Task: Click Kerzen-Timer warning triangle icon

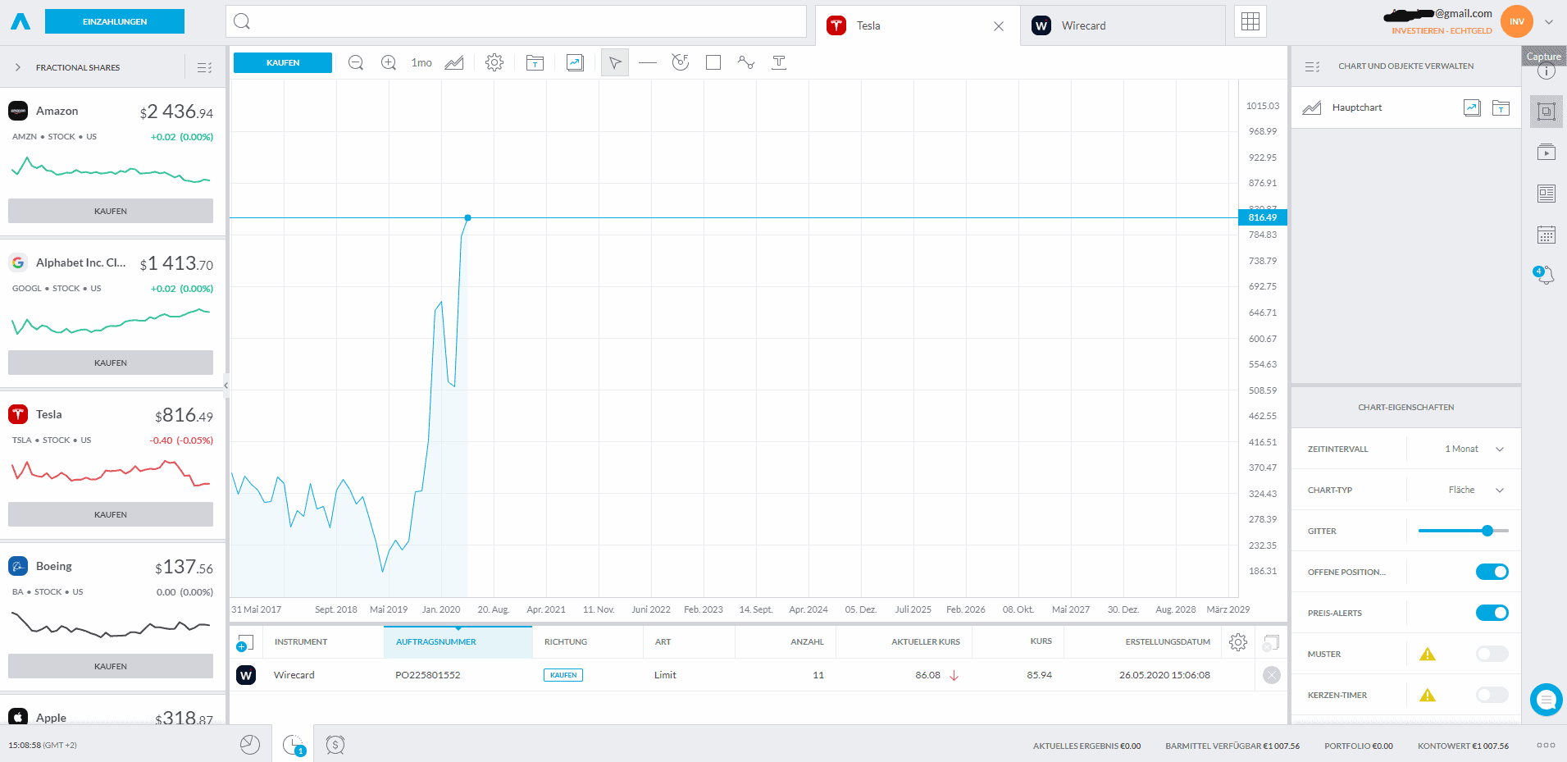Action: click(x=1428, y=695)
